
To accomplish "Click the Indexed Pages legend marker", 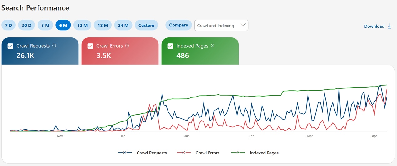I will pyautogui.click(x=238, y=153).
